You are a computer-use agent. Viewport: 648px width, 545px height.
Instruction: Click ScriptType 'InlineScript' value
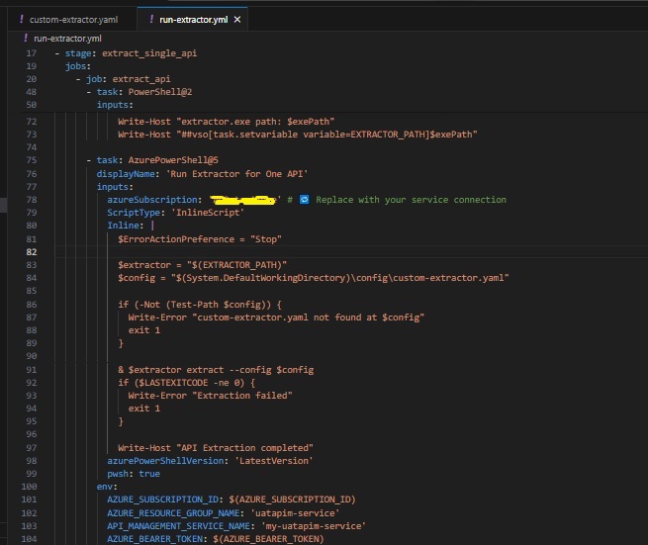pyautogui.click(x=210, y=213)
